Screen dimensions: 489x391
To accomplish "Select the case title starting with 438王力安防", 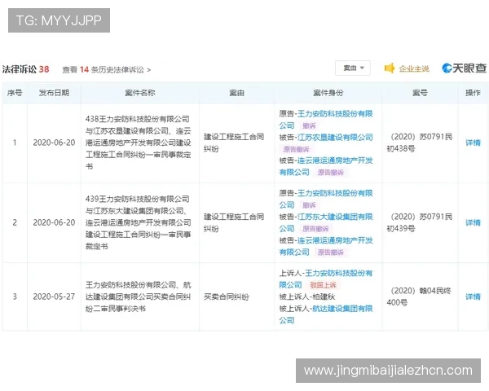I will point(139,143).
